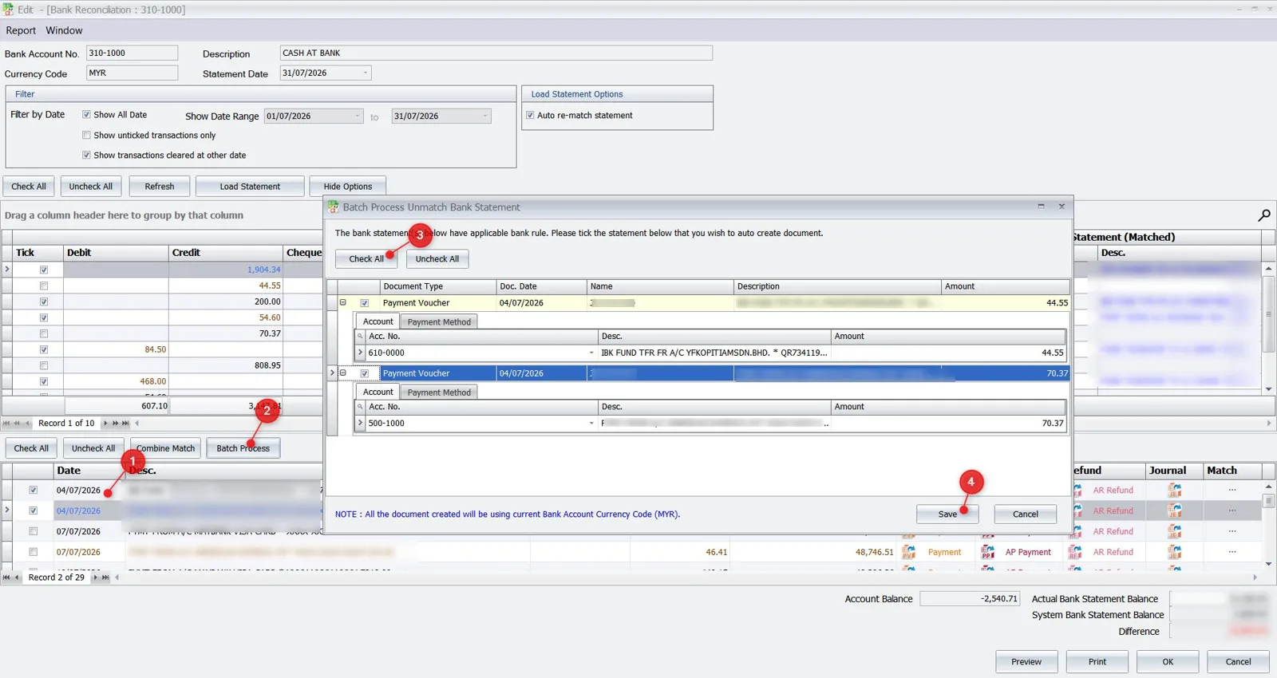Click the search magnifier icon above the Matched grid
Image resolution: width=1277 pixels, height=678 pixels.
pos(1264,215)
